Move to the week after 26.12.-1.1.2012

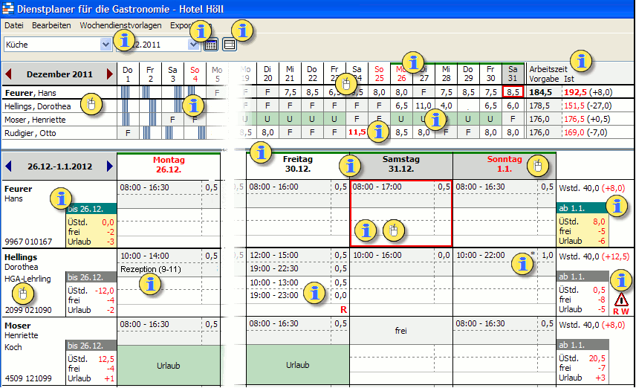tap(109, 166)
